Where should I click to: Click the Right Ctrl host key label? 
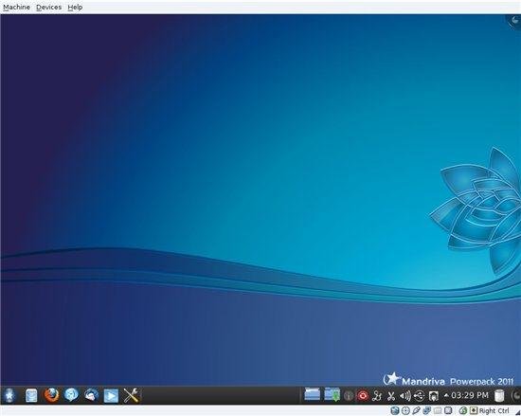pyautogui.click(x=494, y=410)
